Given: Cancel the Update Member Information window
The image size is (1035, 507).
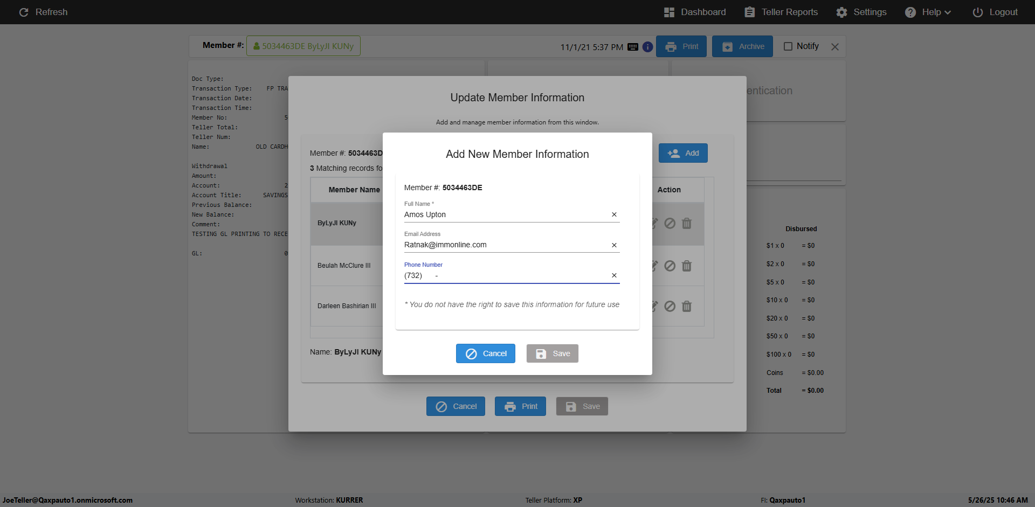Looking at the screenshot, I should [x=456, y=406].
